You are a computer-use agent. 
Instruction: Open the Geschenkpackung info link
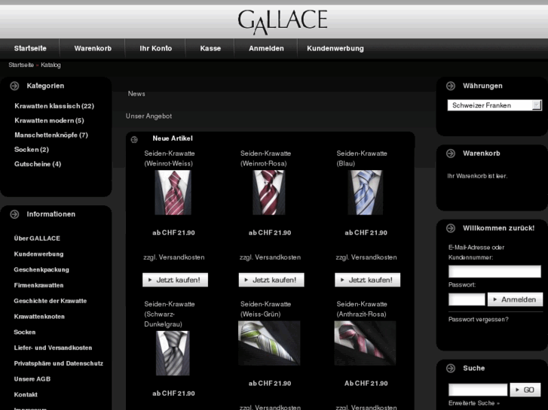(41, 270)
